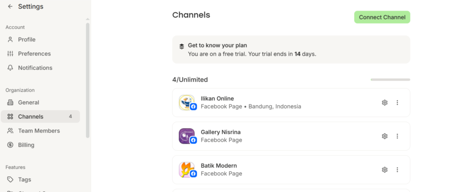456x192 pixels.
Task: Click the Channels count badge 4
Action: (70, 116)
